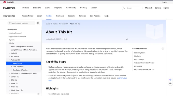This screenshot has height=96, width=173.
Task: Click the Guides breadcrumb
Action: (48, 24)
